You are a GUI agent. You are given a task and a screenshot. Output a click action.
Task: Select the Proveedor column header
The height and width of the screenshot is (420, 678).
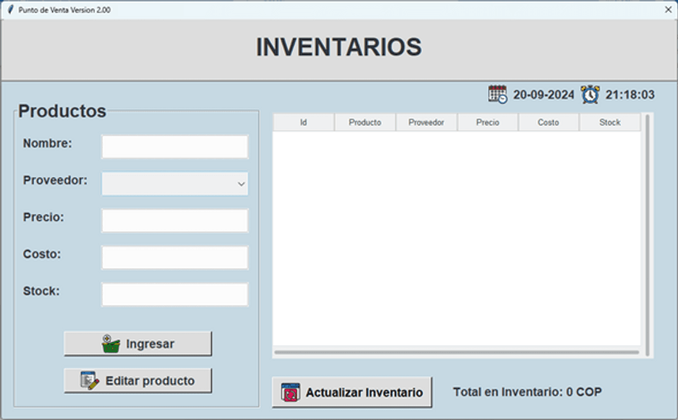(x=425, y=122)
